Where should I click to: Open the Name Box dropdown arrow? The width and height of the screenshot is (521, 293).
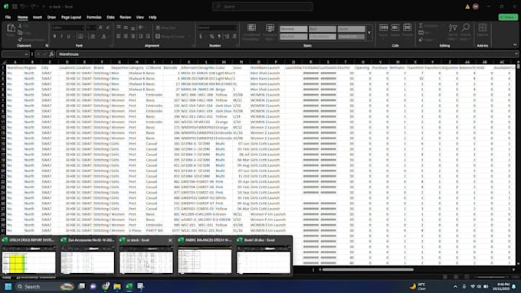[26, 54]
